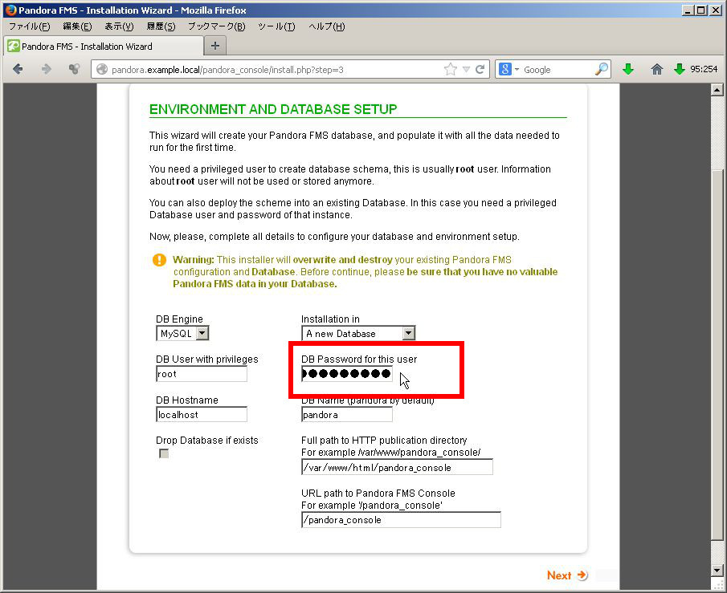Open the ブックマーク(B) menu
This screenshot has height=593, width=727.
point(217,26)
